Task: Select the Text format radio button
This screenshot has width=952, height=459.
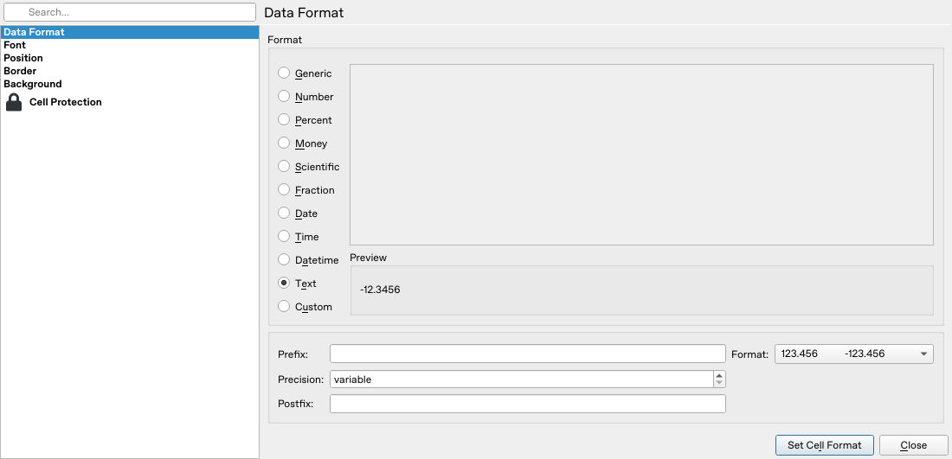Action: pos(284,283)
